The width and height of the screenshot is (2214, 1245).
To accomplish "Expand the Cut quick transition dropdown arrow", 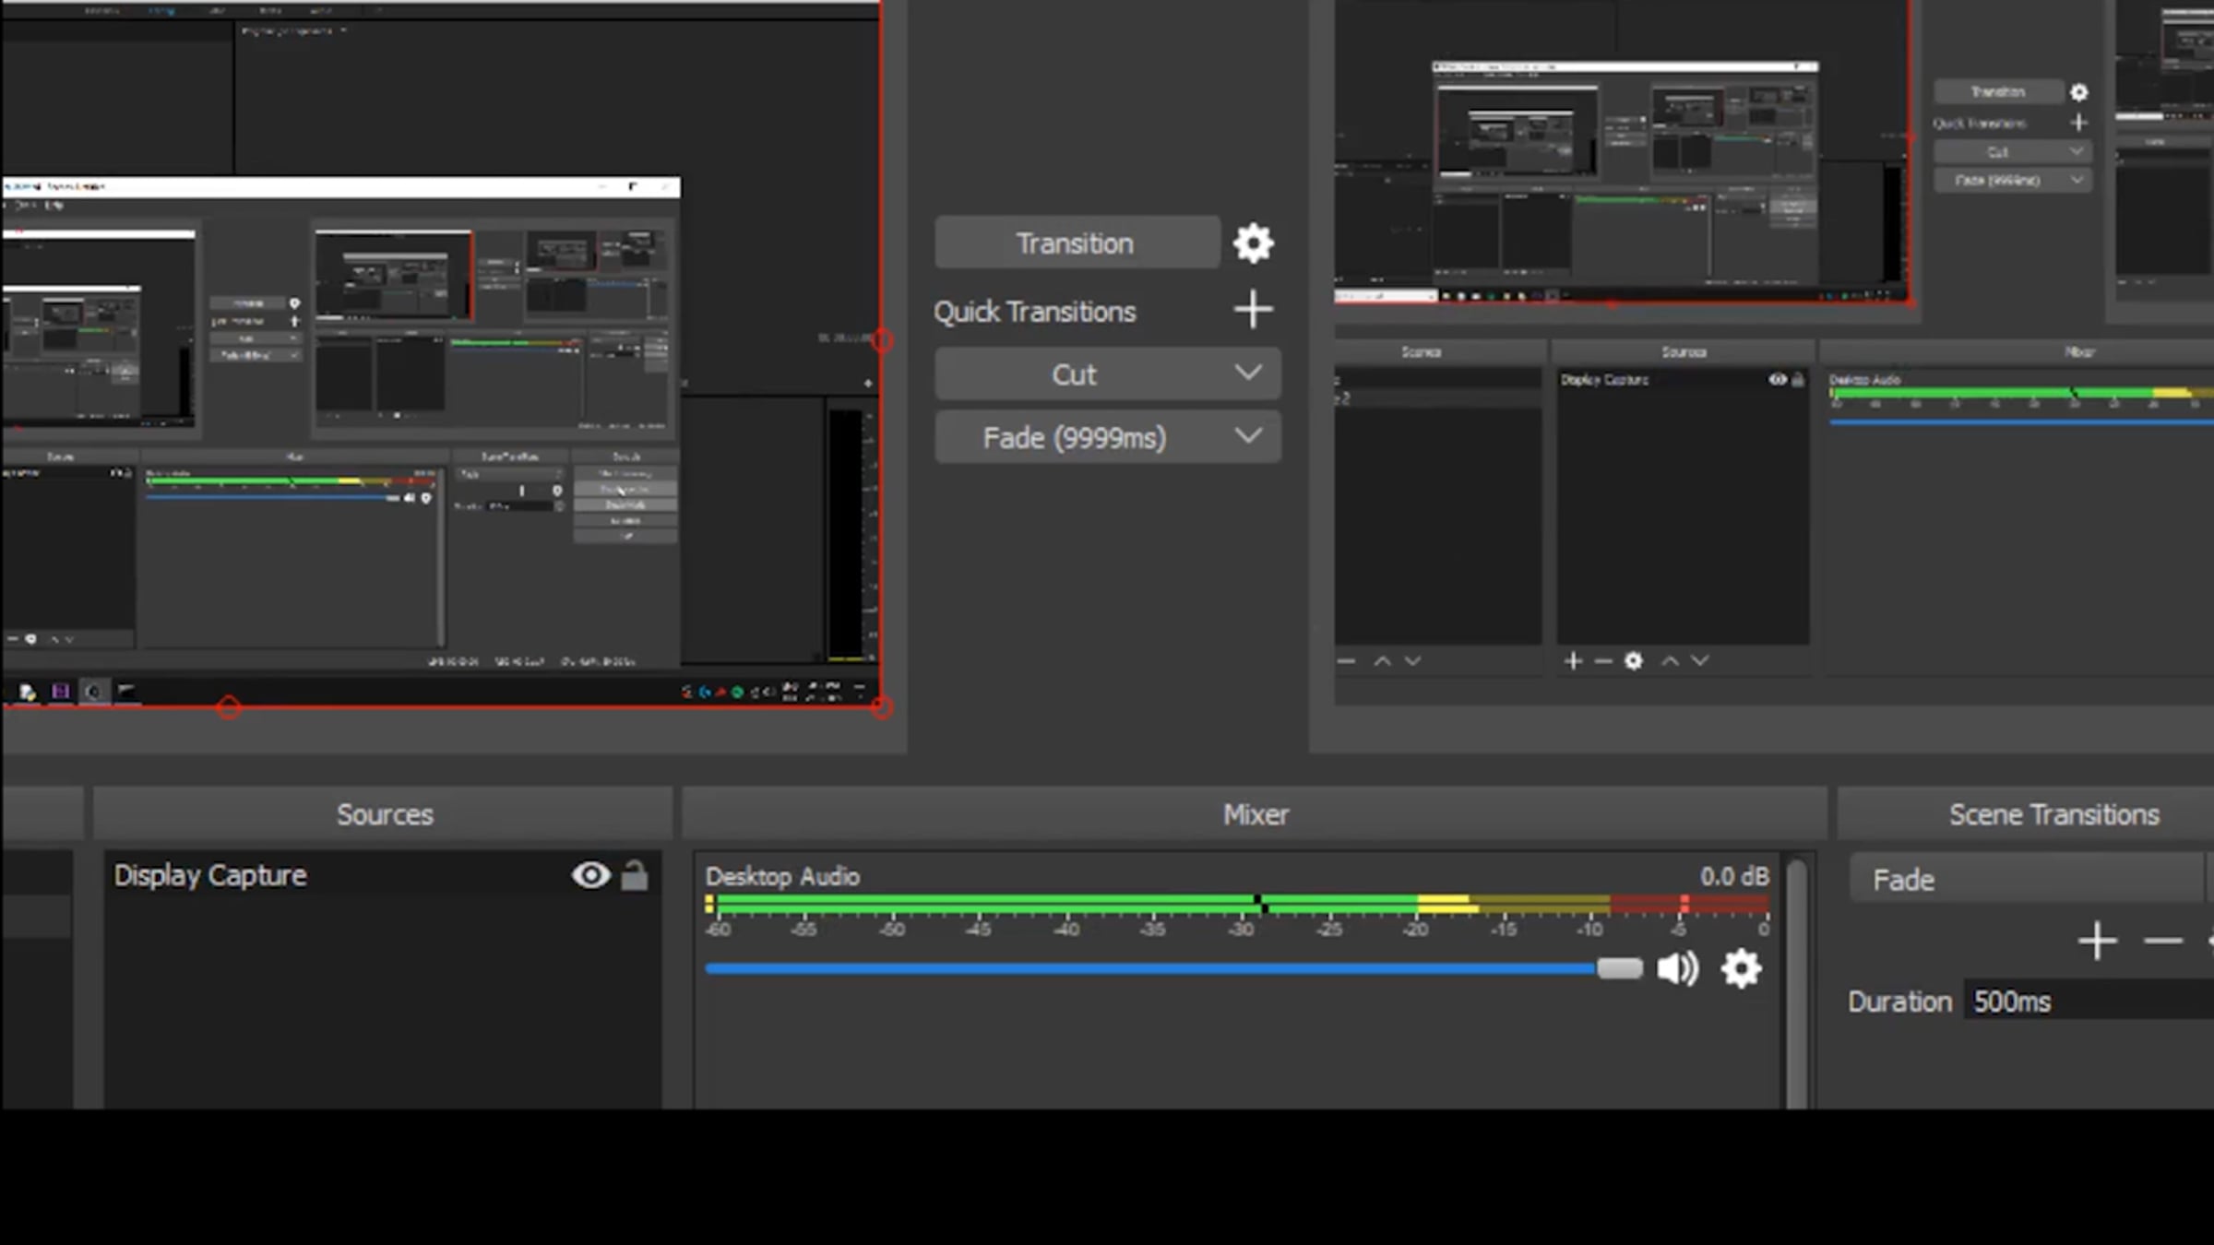I will pos(1248,373).
